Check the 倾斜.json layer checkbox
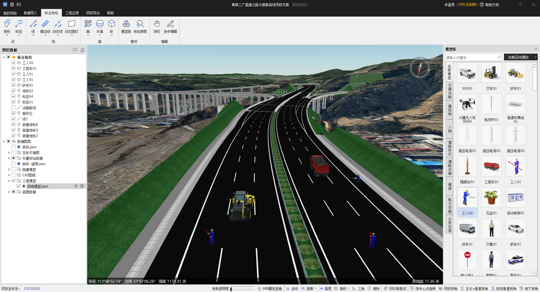The width and height of the screenshot is (540, 292). [13, 147]
